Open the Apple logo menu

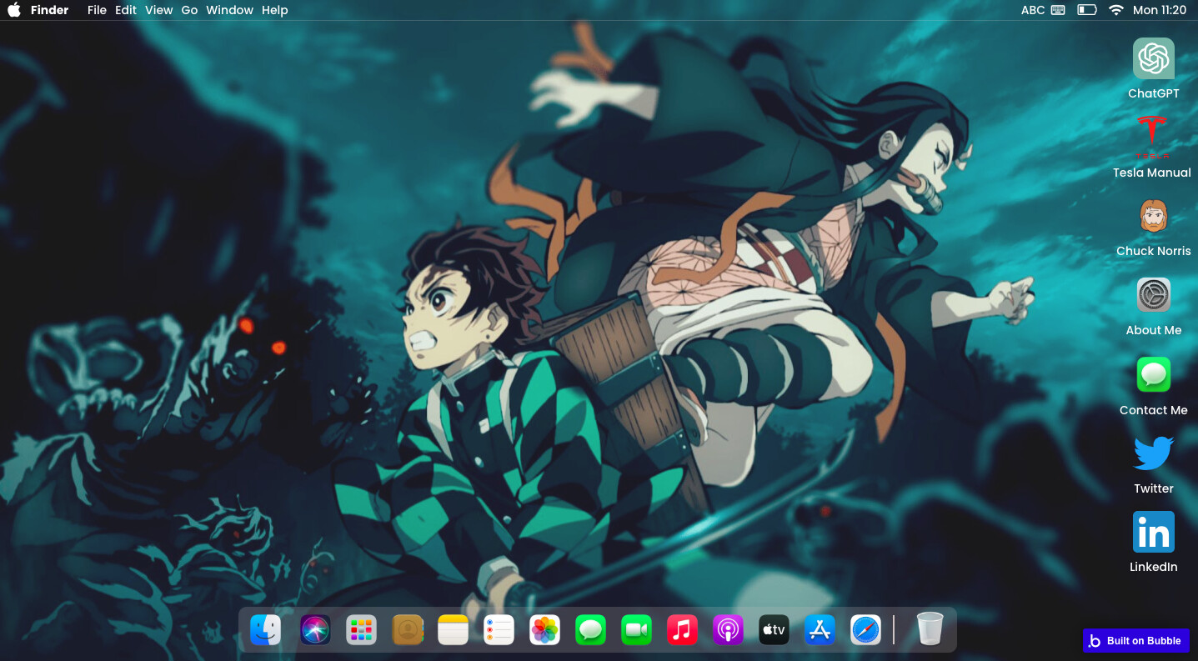[x=14, y=10]
